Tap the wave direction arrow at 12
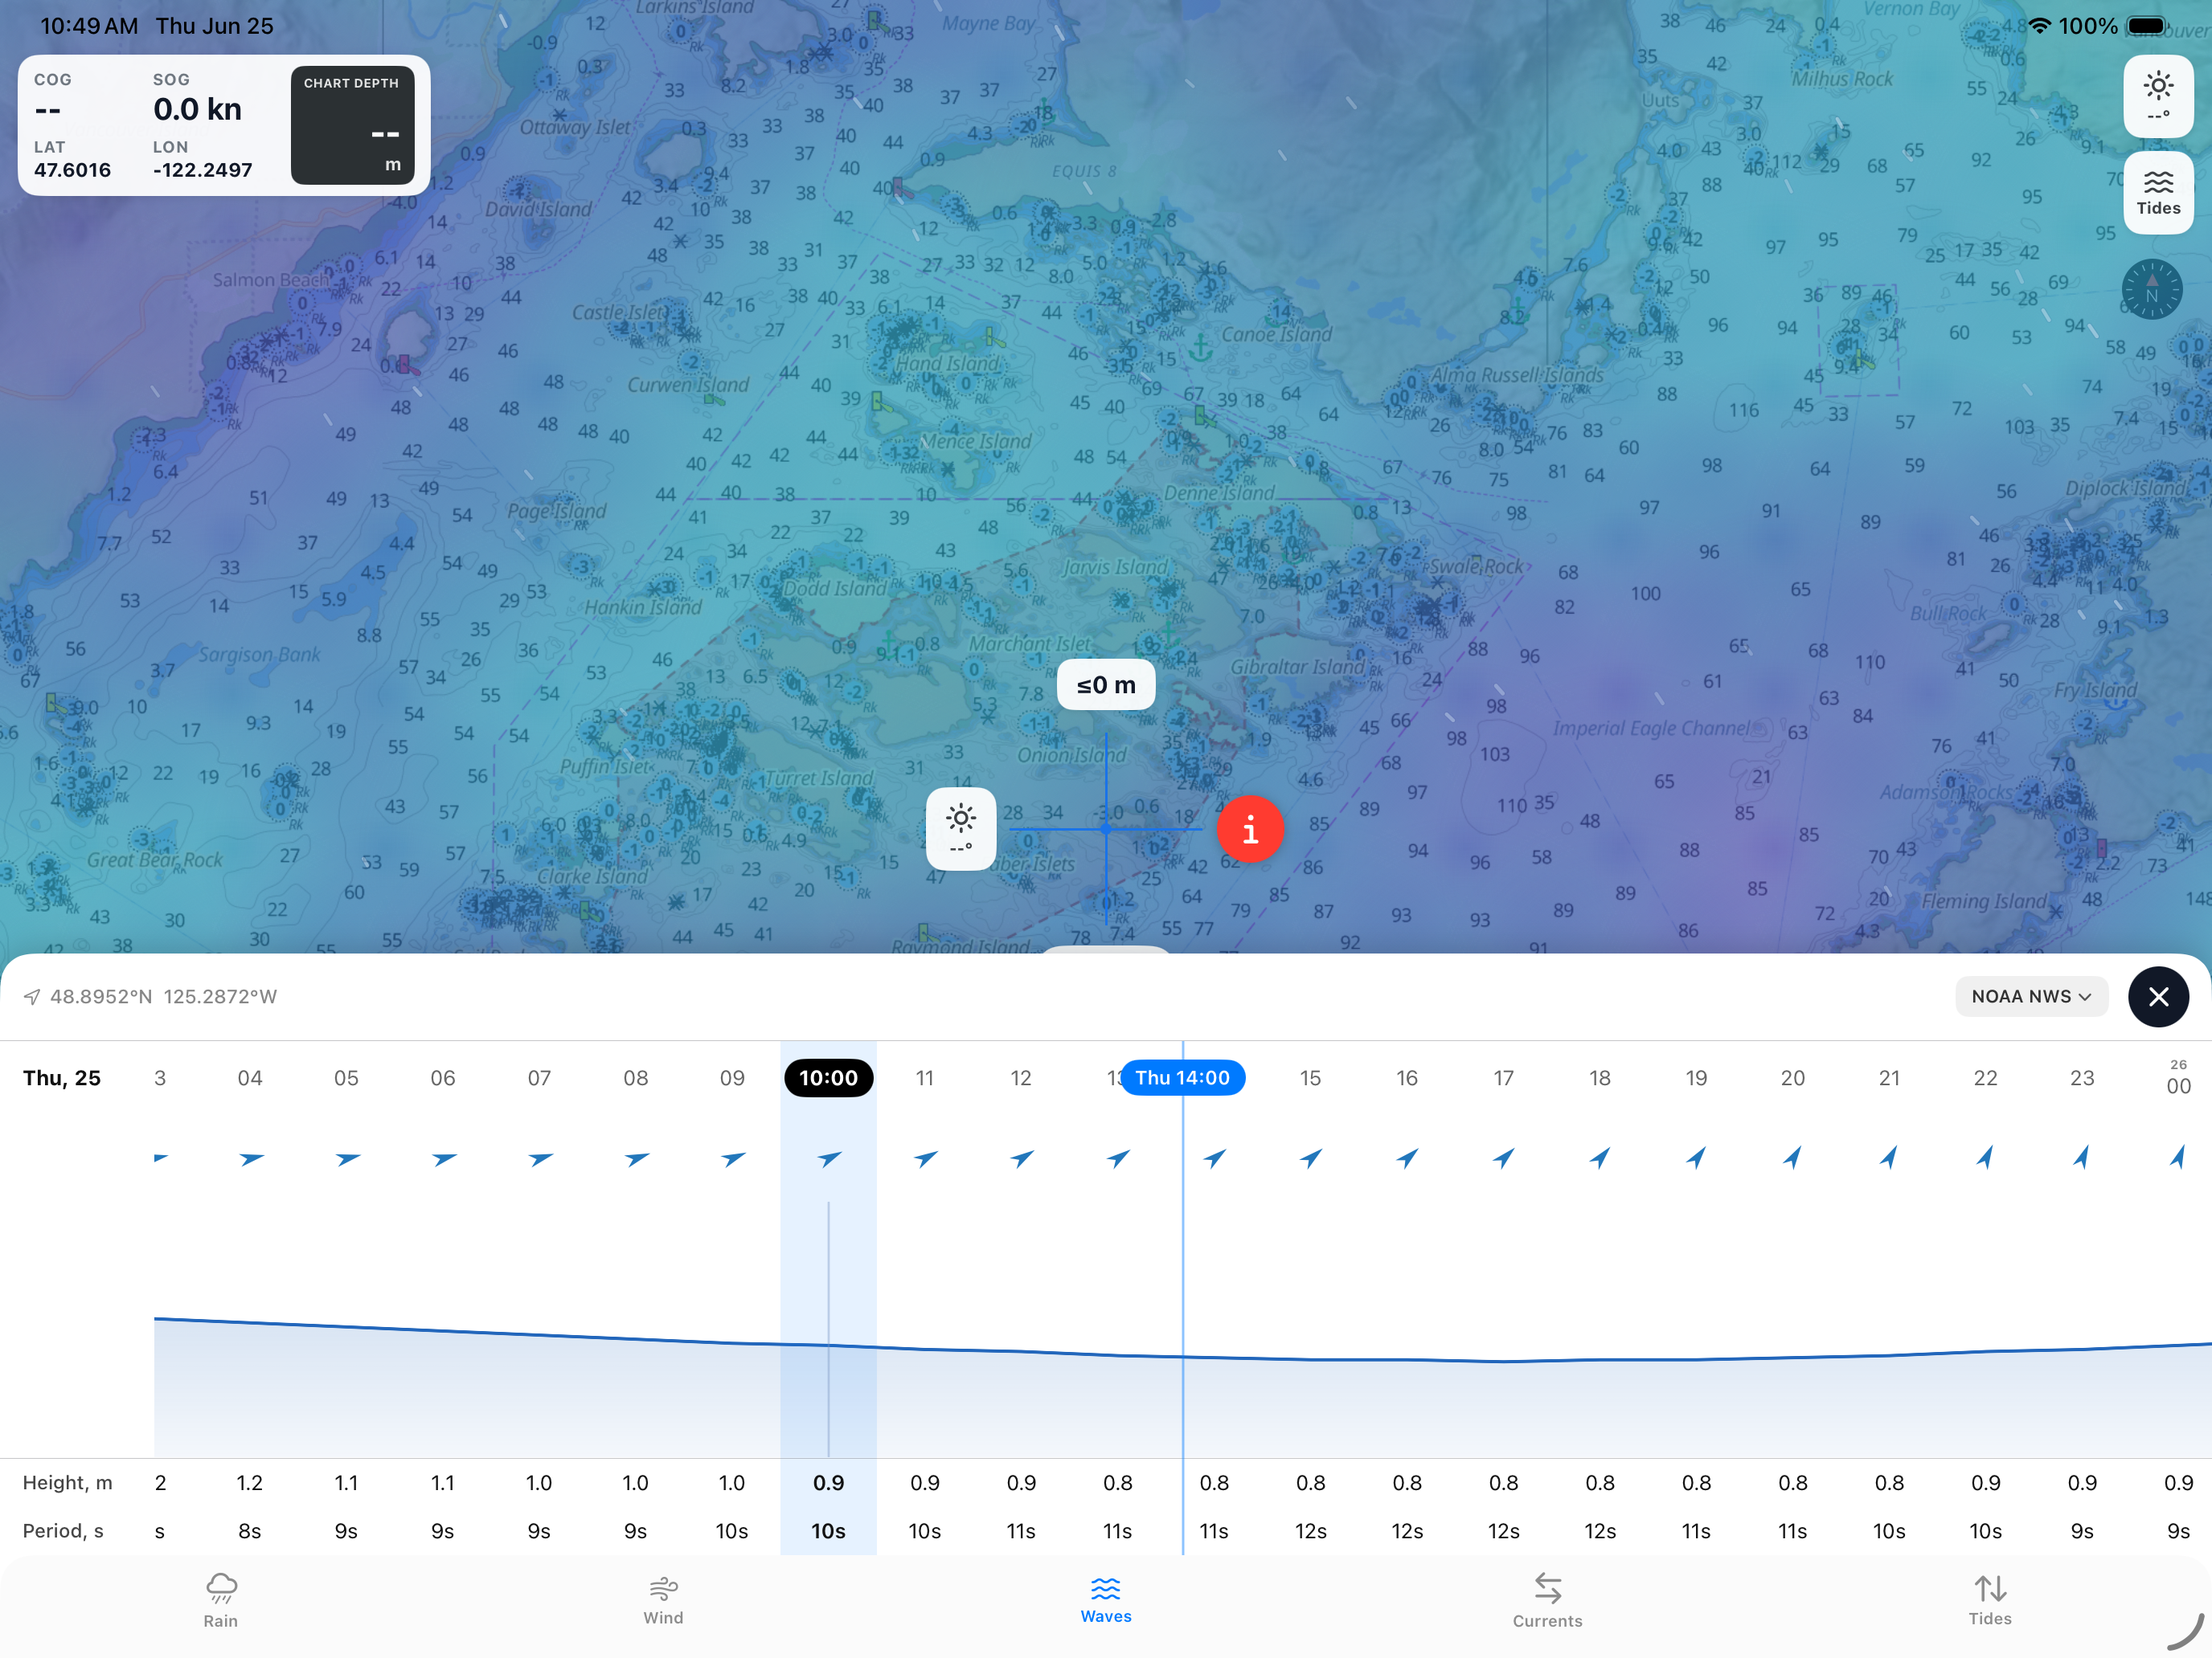The height and width of the screenshot is (1658, 2212). pos(1022,1158)
